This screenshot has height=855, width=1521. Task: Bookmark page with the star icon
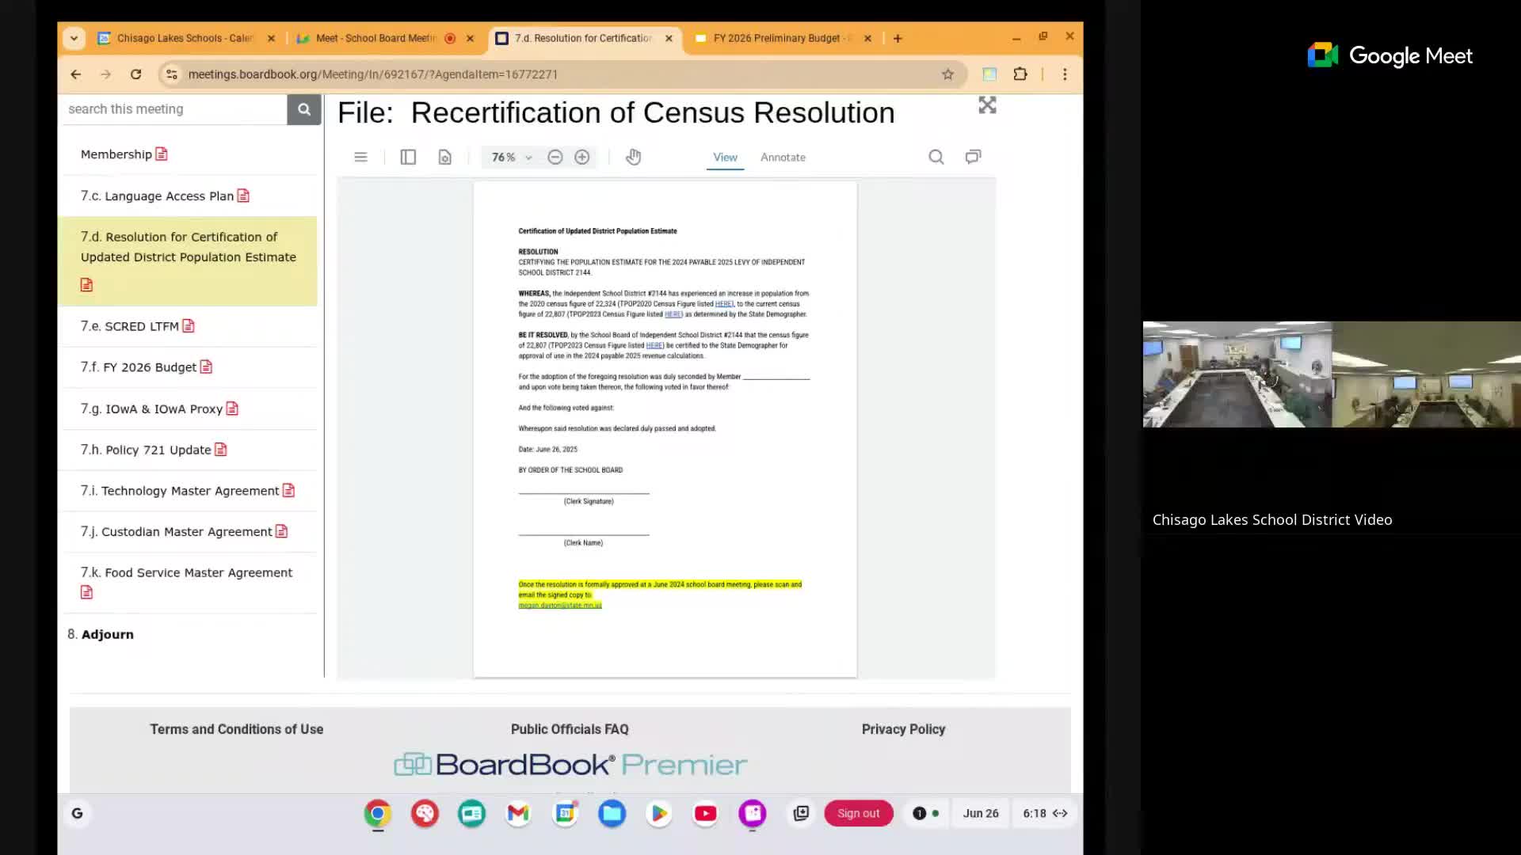tap(947, 74)
